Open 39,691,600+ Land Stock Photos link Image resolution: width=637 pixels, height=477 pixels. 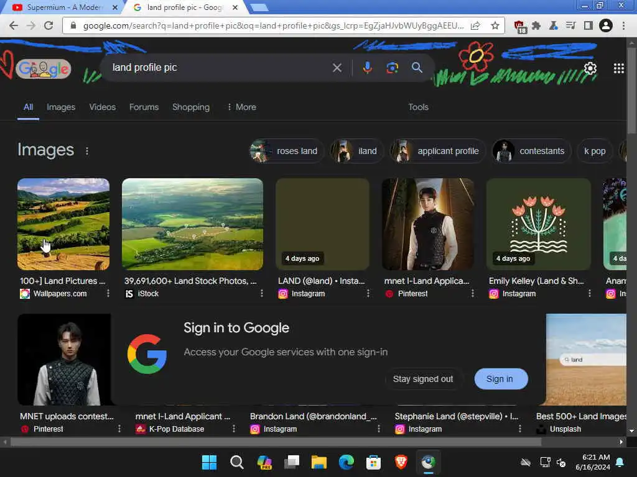190,281
